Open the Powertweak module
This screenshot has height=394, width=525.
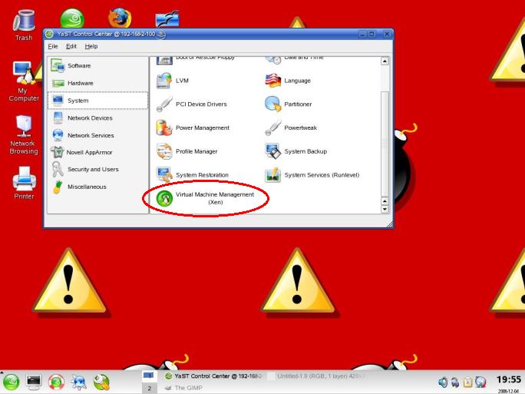pyautogui.click(x=291, y=127)
